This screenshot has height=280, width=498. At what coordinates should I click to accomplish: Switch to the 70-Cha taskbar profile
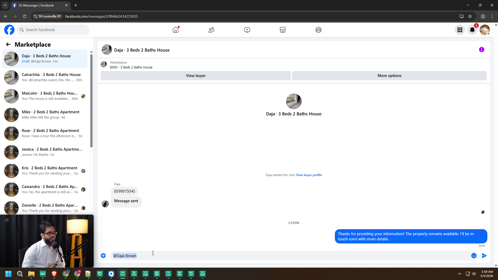[x=134, y=274]
